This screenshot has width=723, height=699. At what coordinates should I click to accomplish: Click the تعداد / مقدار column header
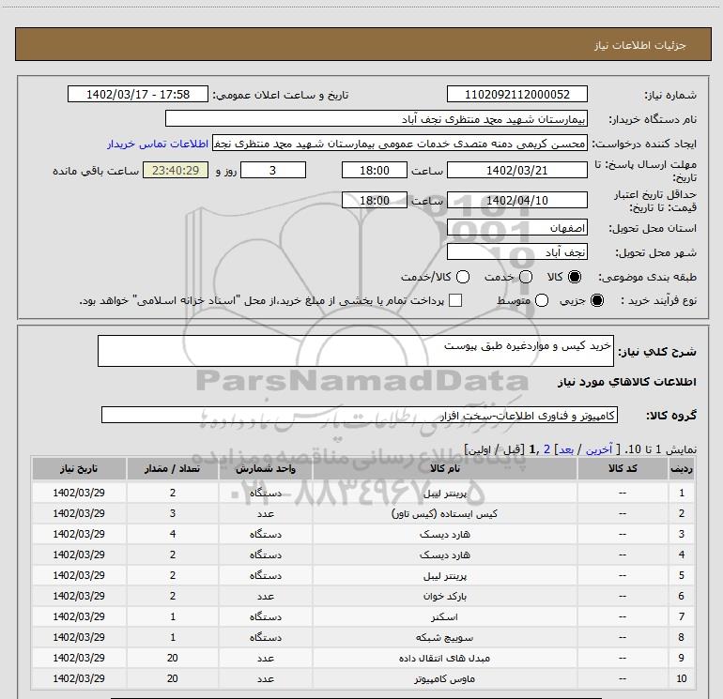click(173, 468)
